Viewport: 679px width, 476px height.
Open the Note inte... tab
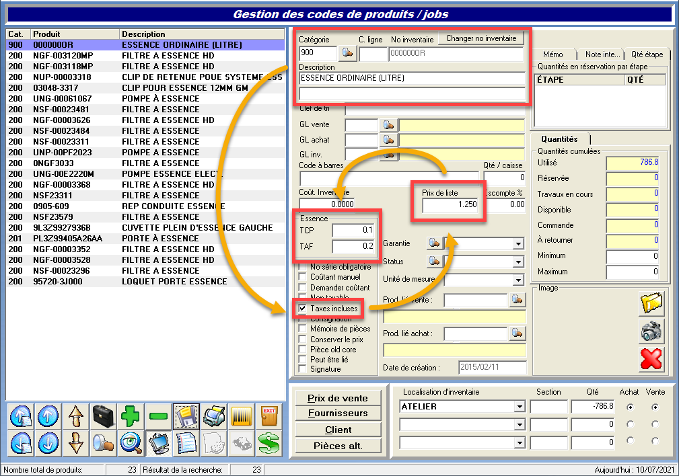coord(602,54)
